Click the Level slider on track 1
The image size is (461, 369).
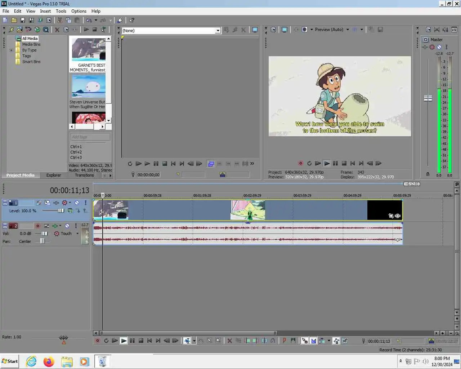point(61,211)
